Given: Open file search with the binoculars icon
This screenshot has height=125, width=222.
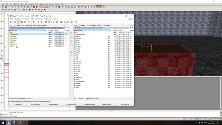Looking at the screenshot, I should pyautogui.click(x=61, y=22).
